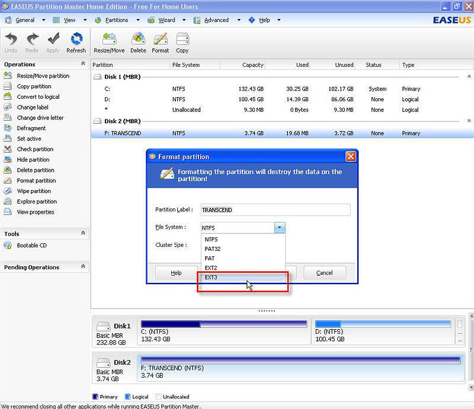Choose FAT32 from the file system list

(243, 249)
